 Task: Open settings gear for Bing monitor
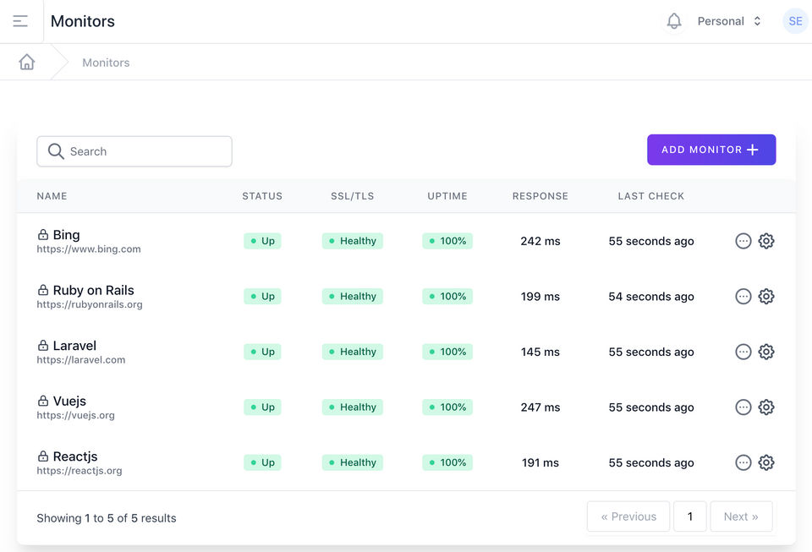[766, 241]
